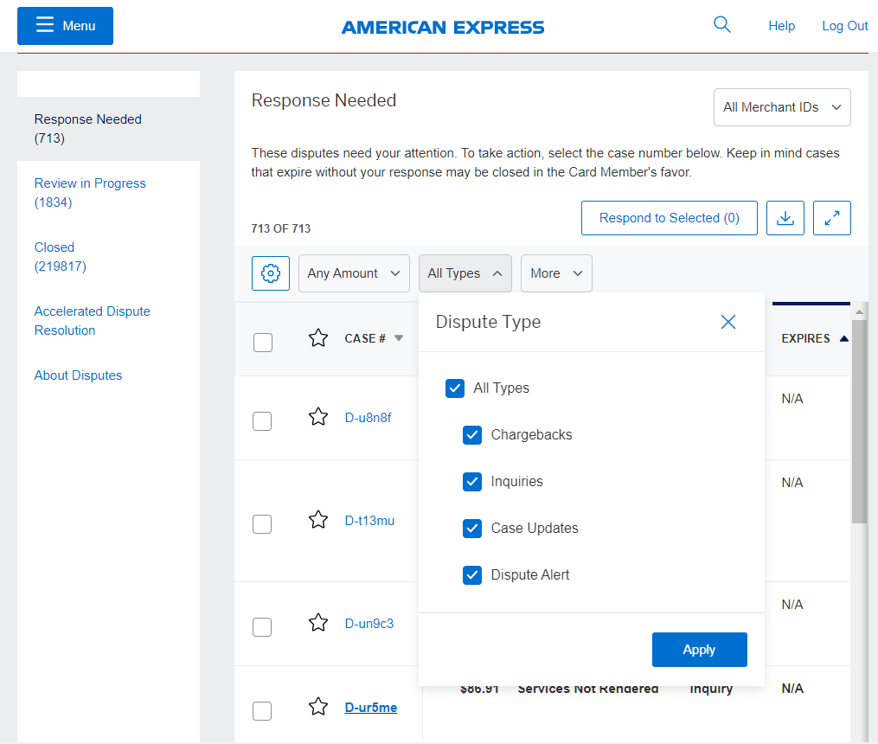Expand the More filters dropdown

[x=556, y=273]
